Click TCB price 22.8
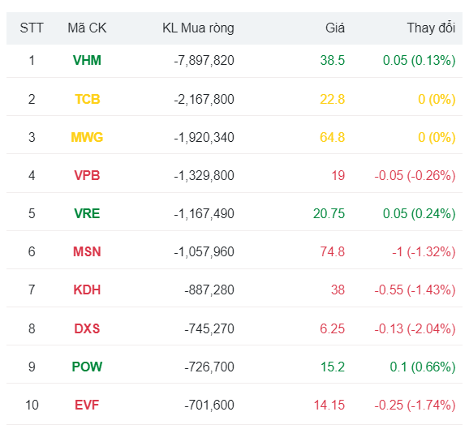This screenshot has width=469, height=429. (x=333, y=99)
